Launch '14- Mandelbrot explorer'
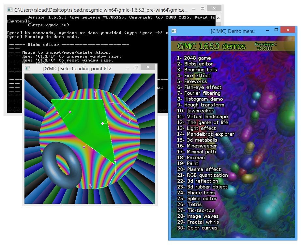Image resolution: width=301 pixels, height=247 pixels. (205, 134)
